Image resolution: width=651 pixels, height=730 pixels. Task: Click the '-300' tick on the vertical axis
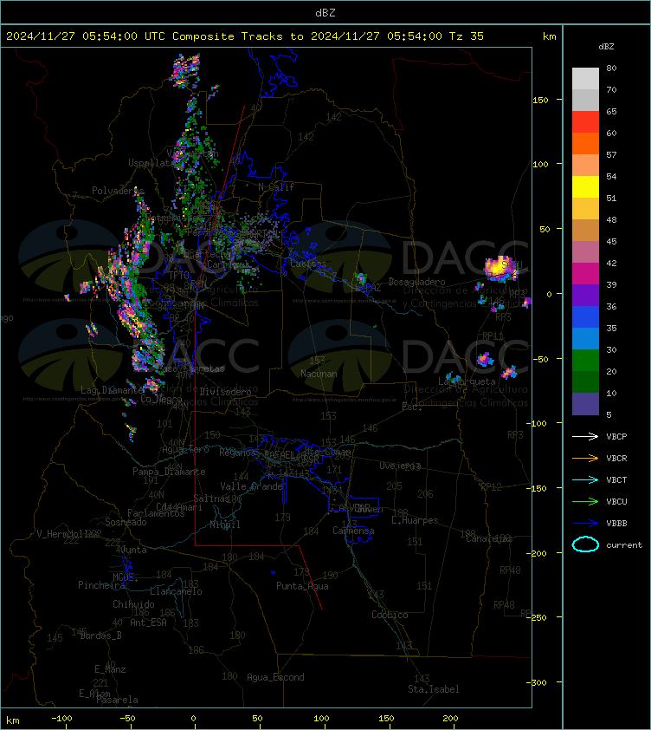pyautogui.click(x=538, y=682)
